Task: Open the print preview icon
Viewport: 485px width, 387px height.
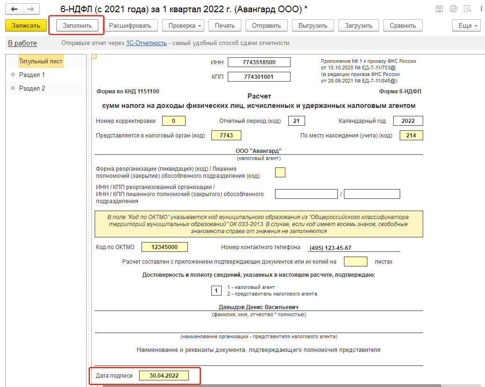Action: pyautogui.click(x=467, y=9)
